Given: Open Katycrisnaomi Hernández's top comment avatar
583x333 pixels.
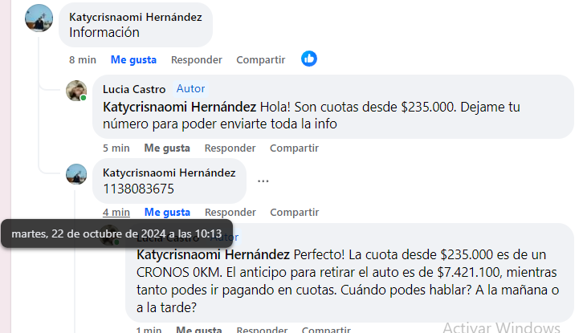Looking at the screenshot, I should point(39,18).
